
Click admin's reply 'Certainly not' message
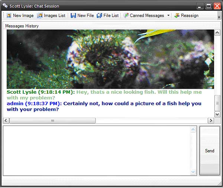(x=104, y=106)
